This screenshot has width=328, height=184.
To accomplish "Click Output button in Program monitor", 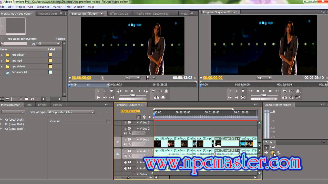I will 298,91.
